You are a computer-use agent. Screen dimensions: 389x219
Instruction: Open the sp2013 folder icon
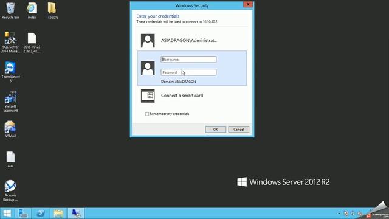click(53, 11)
